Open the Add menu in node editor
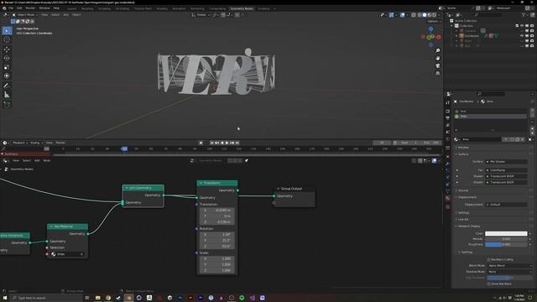The image size is (537, 302). click(37, 160)
